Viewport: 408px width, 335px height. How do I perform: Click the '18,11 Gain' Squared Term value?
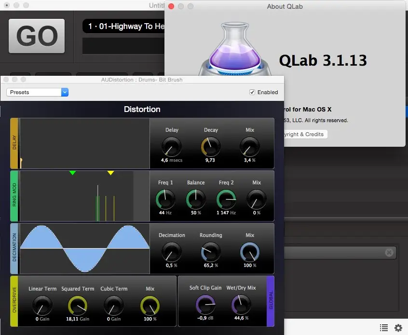click(78, 319)
